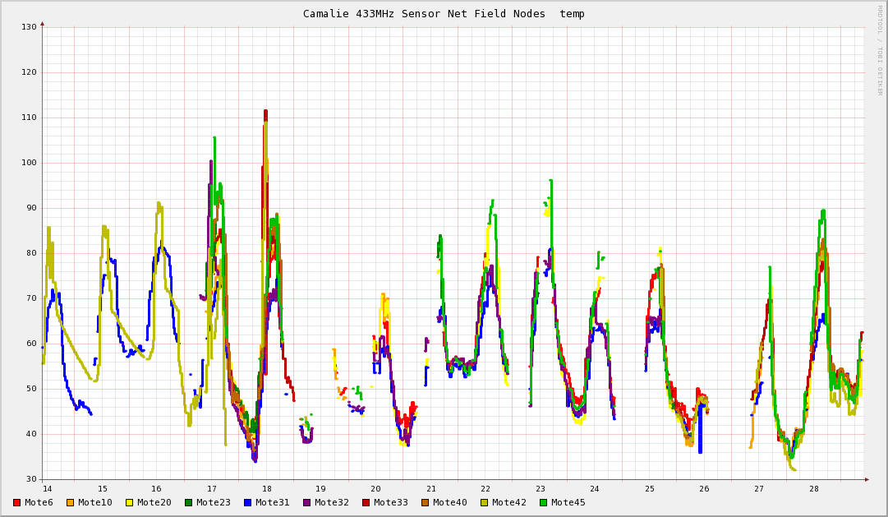Select the Mote40 legend label
This screenshot has height=517, width=888.
pyautogui.click(x=449, y=502)
